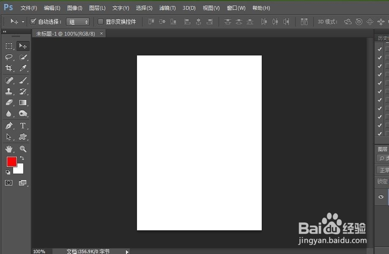The image size is (389, 254).
Task: Click align top edges icon
Action: [x=151, y=22]
